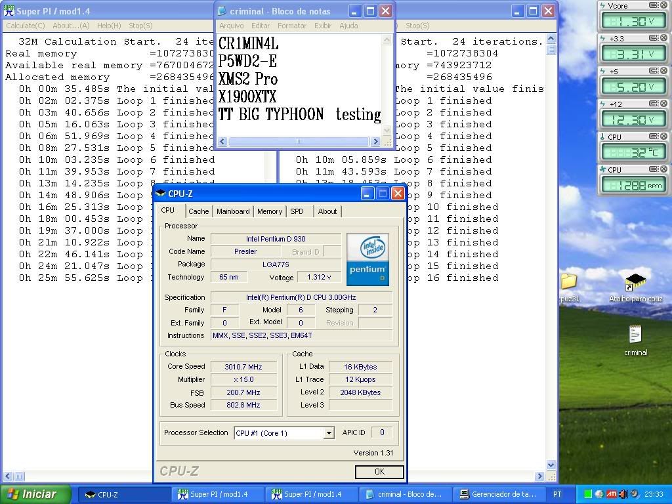Select the 'Atalho para cpuz' desktop shortcut
Viewport: 672px width, 504px height.
click(x=635, y=287)
